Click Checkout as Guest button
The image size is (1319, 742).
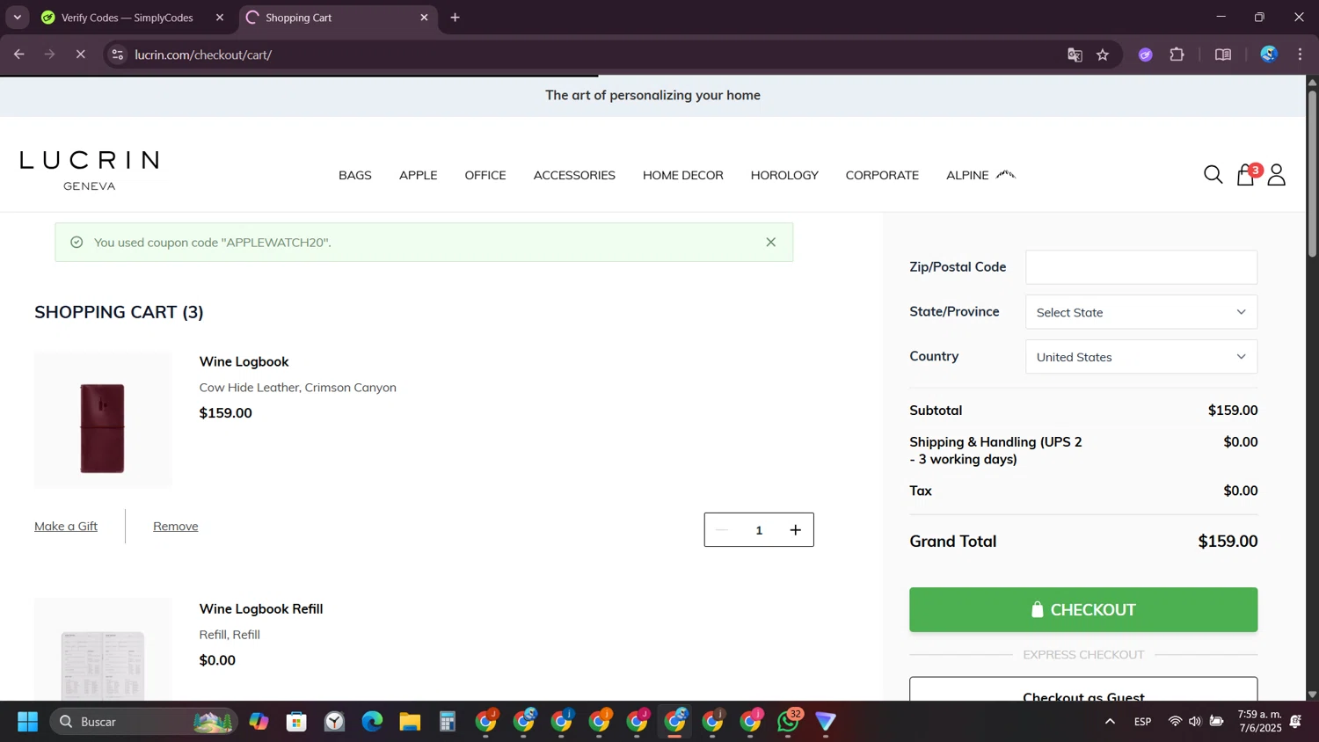point(1083,689)
